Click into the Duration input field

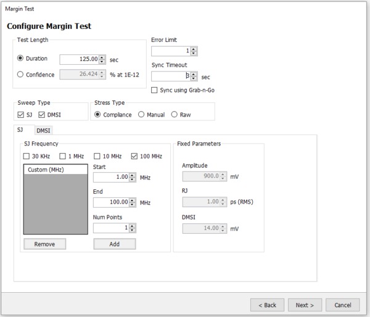[80, 59]
